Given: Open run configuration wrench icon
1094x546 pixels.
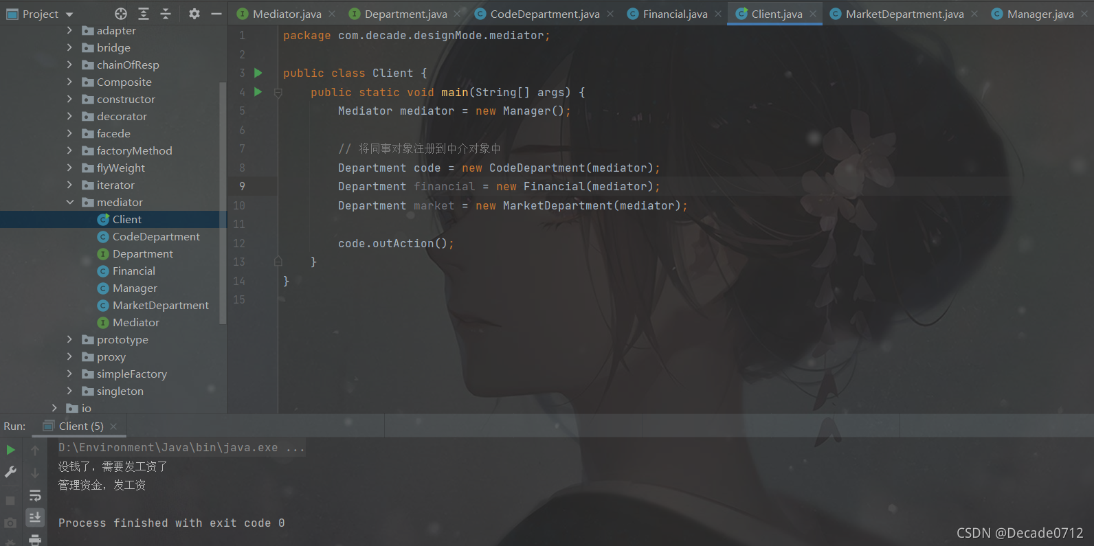Looking at the screenshot, I should click(11, 472).
